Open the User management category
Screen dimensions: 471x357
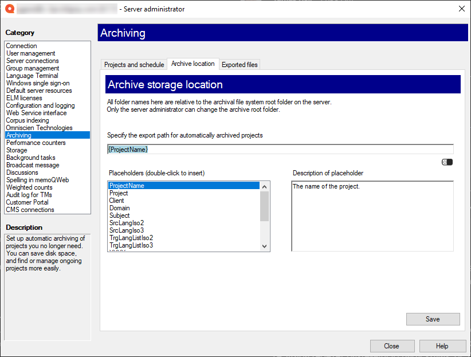tap(31, 53)
